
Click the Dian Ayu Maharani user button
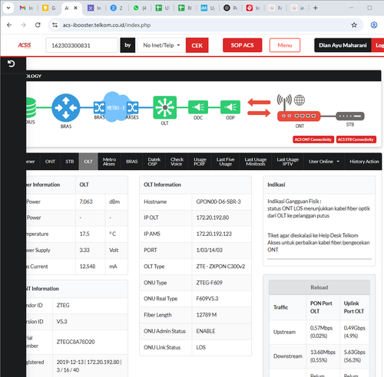(343, 45)
